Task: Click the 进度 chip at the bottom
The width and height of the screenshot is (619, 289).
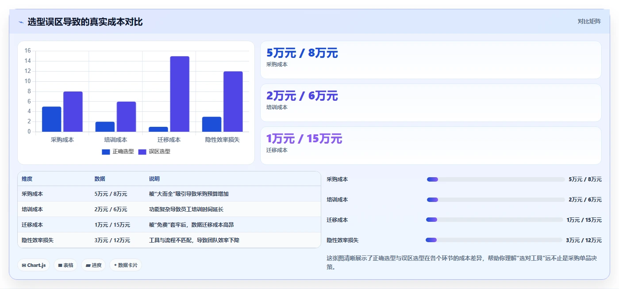Action: click(93, 265)
